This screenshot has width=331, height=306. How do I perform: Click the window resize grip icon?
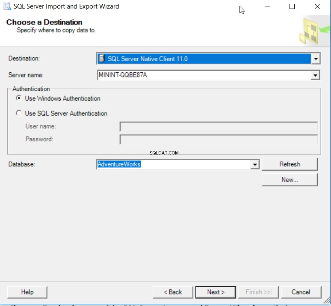327,300
